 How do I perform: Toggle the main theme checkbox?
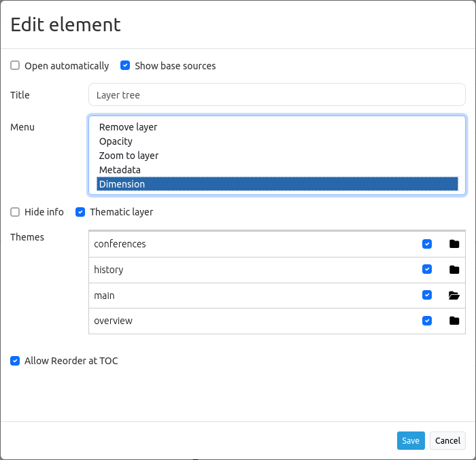427,296
